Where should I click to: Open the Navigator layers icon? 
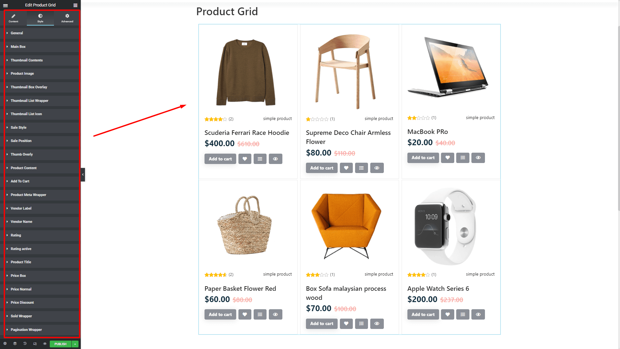tap(15, 344)
